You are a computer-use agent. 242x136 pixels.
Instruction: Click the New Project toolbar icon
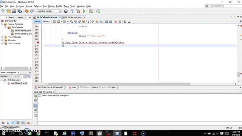(9, 11)
